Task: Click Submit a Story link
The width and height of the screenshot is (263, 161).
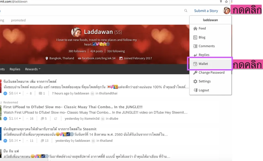Action: click(206, 11)
